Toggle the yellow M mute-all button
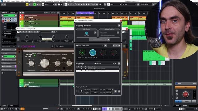The height and width of the screenshot is (111, 198). point(27,4)
